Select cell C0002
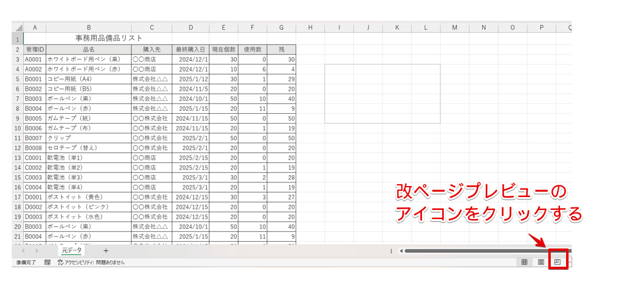636x295 pixels. click(35, 168)
